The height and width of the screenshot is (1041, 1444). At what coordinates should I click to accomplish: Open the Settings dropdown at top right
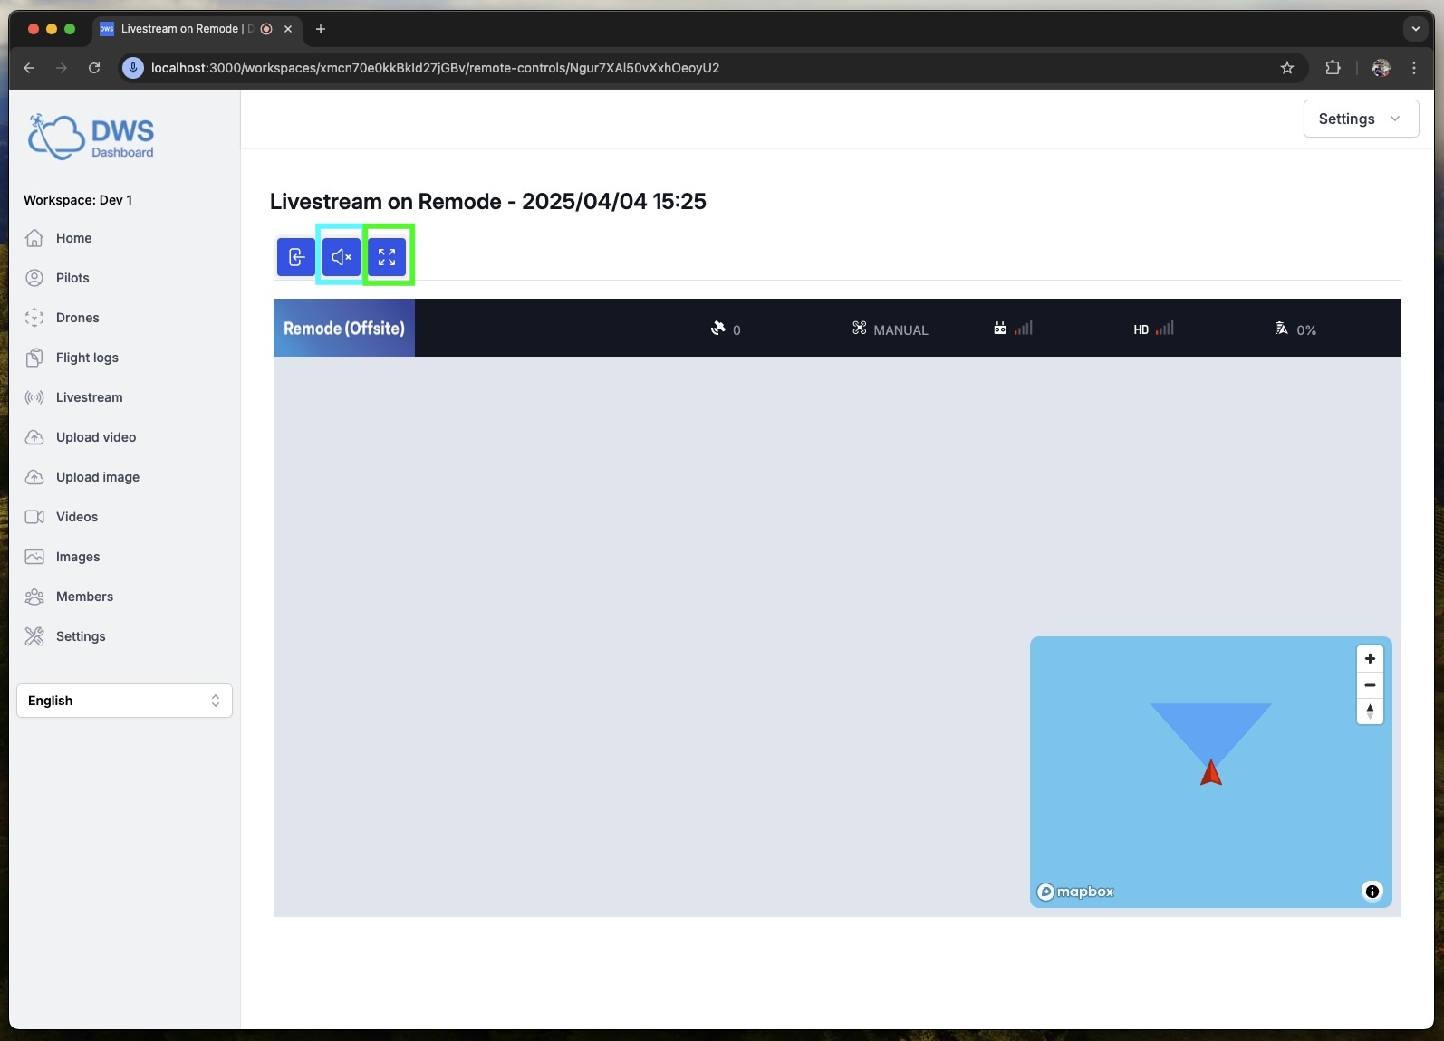pos(1360,119)
